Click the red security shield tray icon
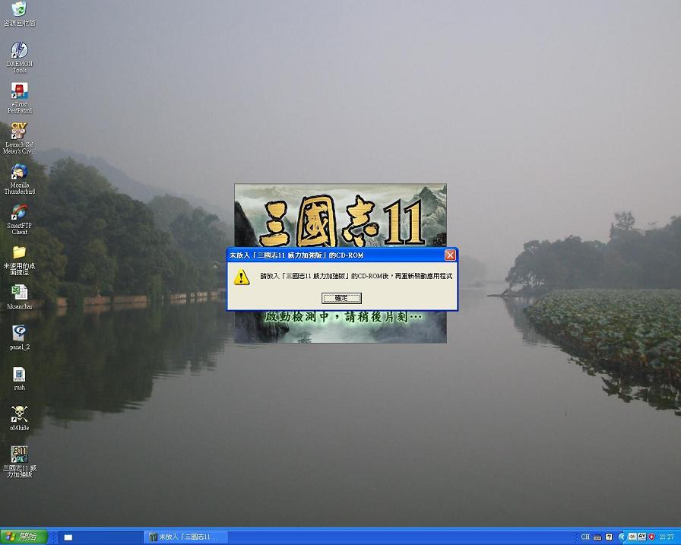Viewport: 681px width, 545px height. tap(651, 537)
